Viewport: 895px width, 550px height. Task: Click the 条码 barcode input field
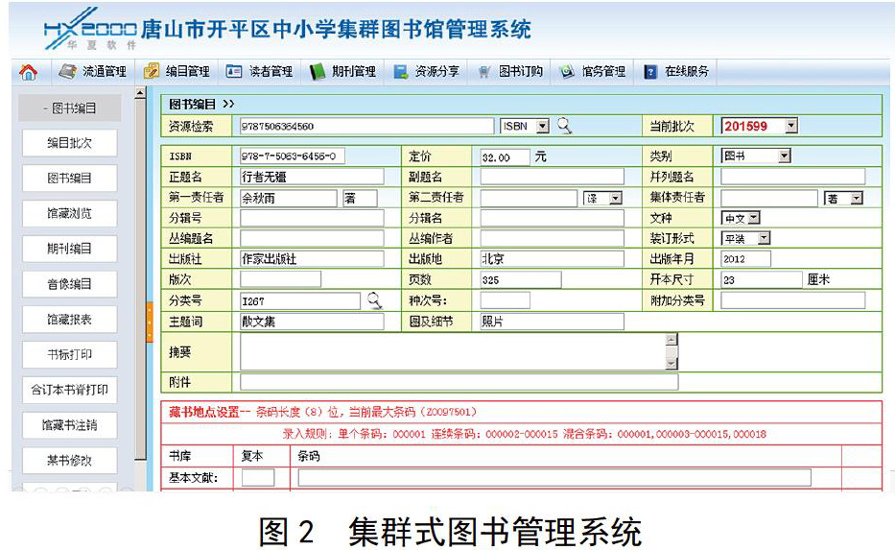pos(554,477)
